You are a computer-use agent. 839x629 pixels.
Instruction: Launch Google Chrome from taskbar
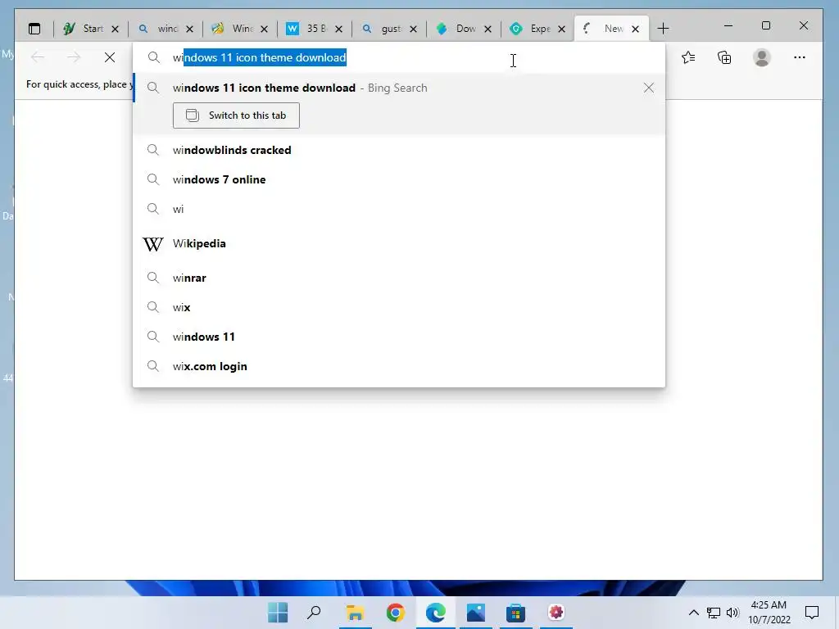click(396, 613)
